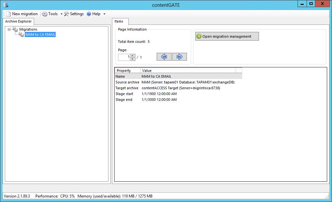Open the Help dropdown arrow

point(104,14)
